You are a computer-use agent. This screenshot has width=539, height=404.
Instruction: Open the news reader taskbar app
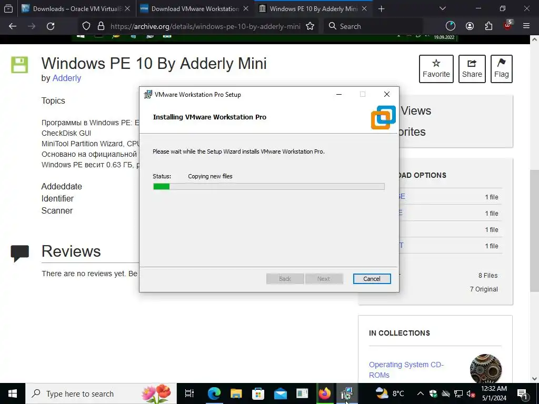(302, 393)
